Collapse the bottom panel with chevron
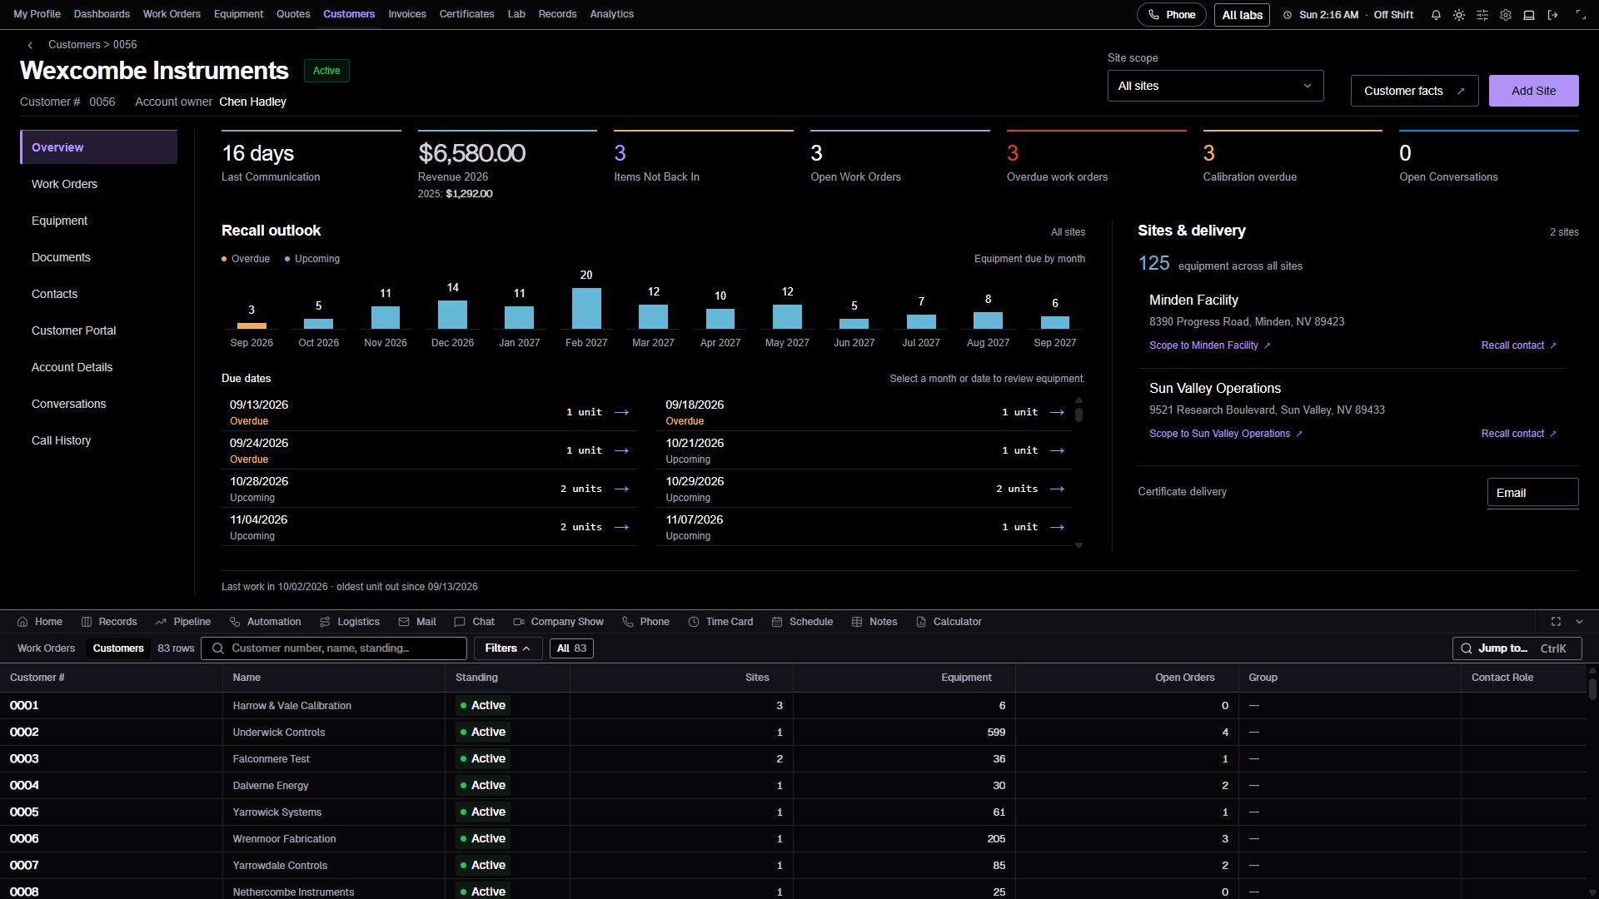Viewport: 1599px width, 899px height. (x=1579, y=622)
